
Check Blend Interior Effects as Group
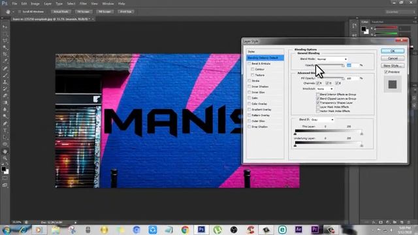318,94
